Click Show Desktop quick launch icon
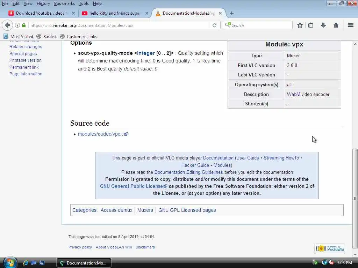 34,263
